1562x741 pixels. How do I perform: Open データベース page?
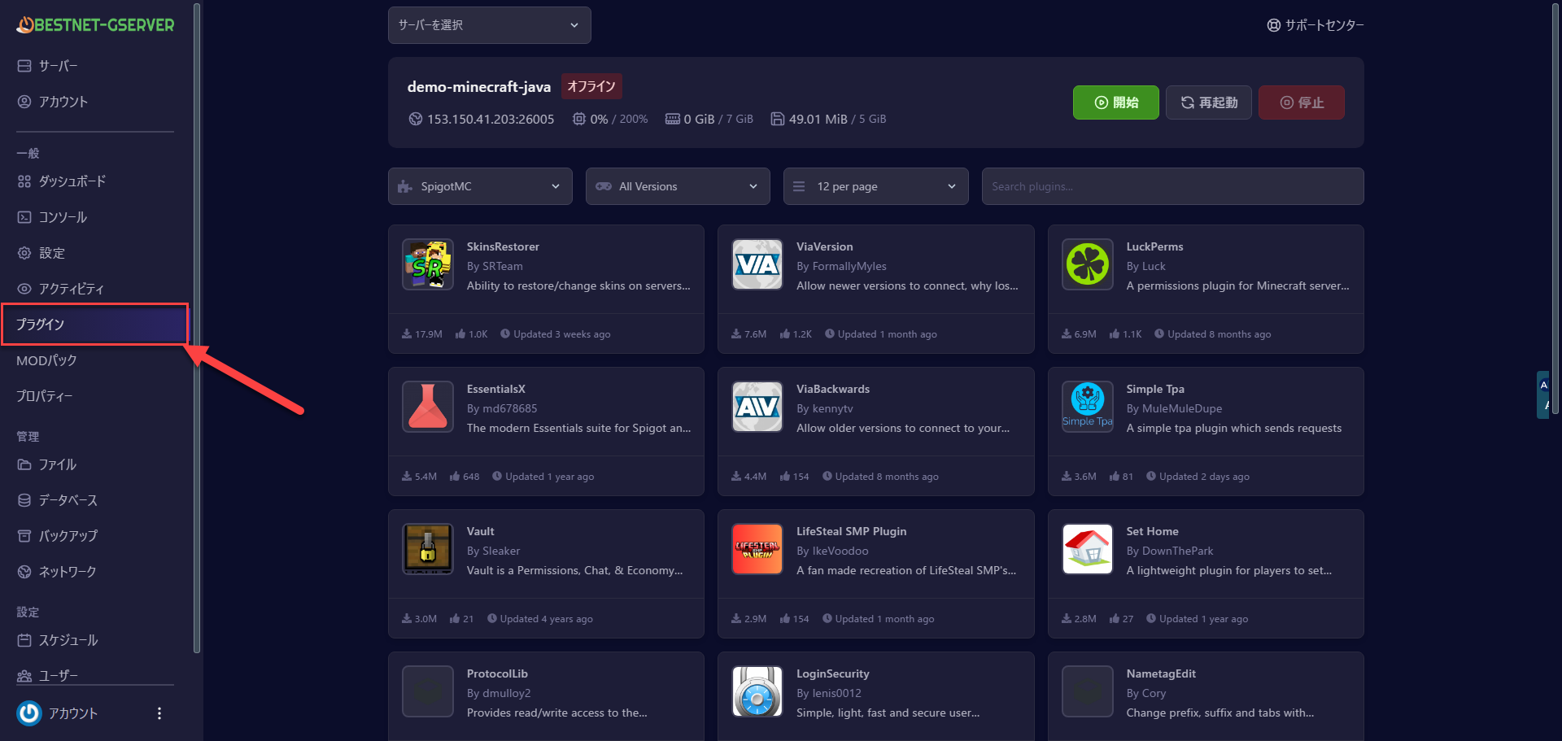[58, 500]
